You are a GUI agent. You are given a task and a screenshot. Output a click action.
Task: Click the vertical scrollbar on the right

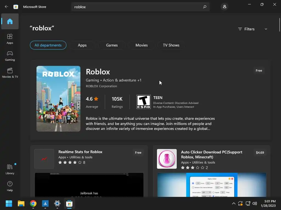pos(279,25)
